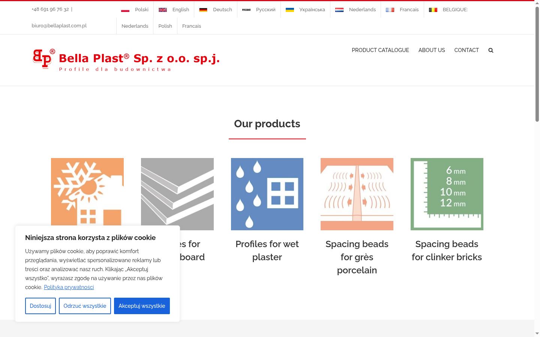Click the Polish flag icon

click(x=125, y=10)
